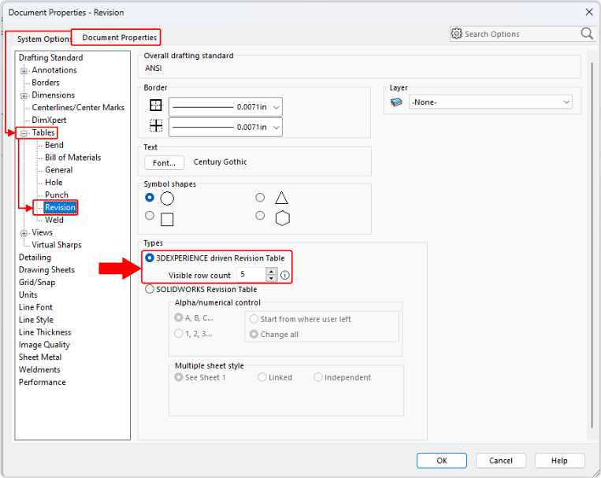The height and width of the screenshot is (478, 601).
Task: Close the Document Properties dialog
Action: click(x=589, y=13)
